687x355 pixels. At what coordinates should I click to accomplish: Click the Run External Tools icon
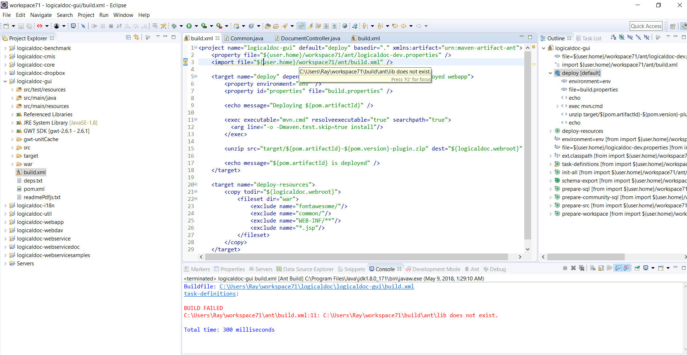(219, 26)
